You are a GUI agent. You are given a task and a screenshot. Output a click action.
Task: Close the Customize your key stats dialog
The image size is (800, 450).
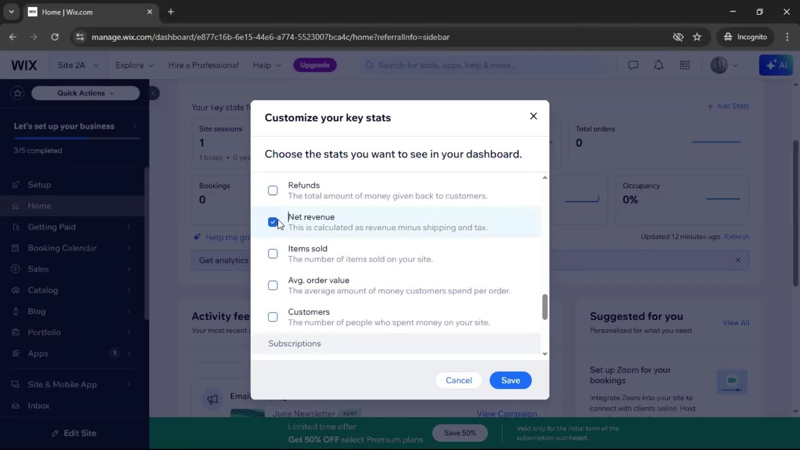(533, 116)
